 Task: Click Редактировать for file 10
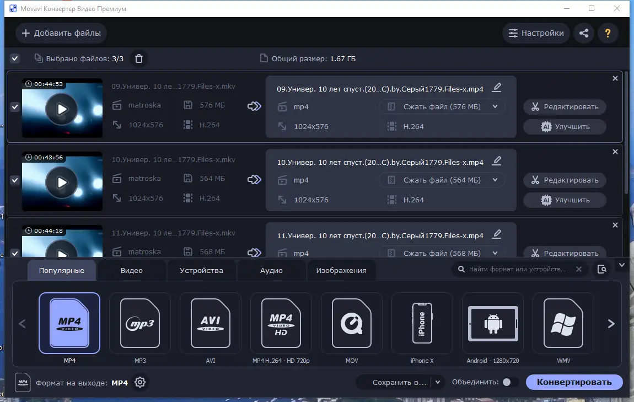click(565, 180)
